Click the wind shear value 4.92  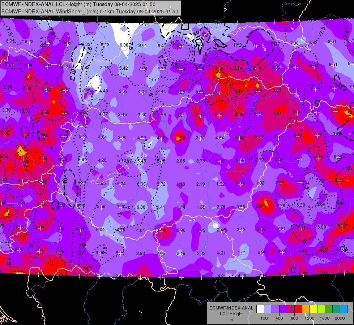click(142, 138)
